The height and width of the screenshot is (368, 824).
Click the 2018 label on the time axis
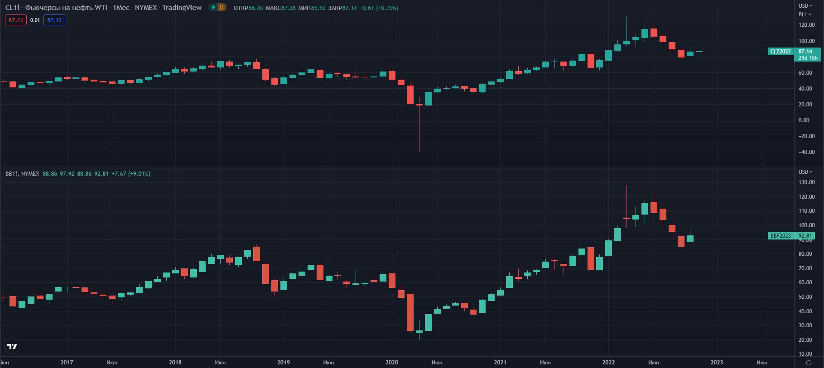click(175, 362)
